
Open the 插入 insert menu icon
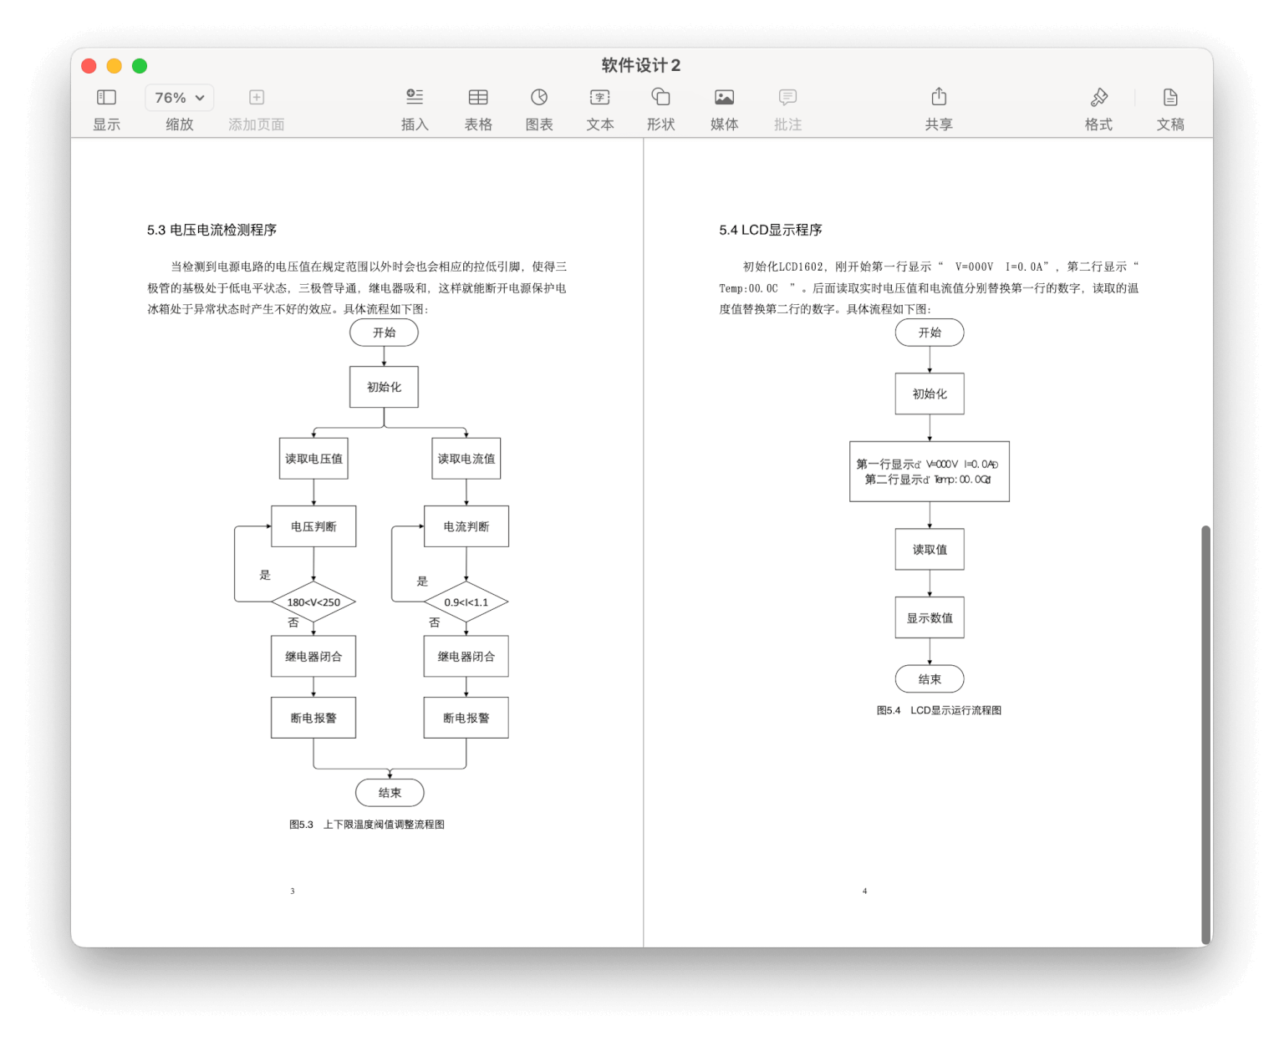[x=415, y=98]
